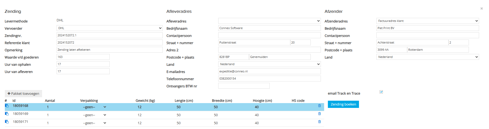The height and width of the screenshot is (129, 489).
Task: Click the Ontvangers BTW nr field
Action: coord(244,86)
